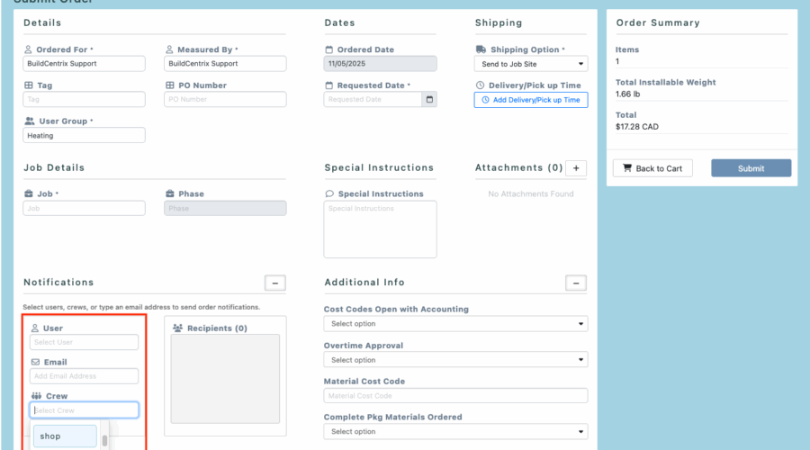Click the Job briefcase icon
Viewport: 810px width, 450px height.
[29, 193]
